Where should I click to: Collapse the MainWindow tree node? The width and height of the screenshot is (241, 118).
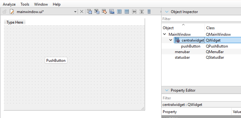tap(165, 34)
